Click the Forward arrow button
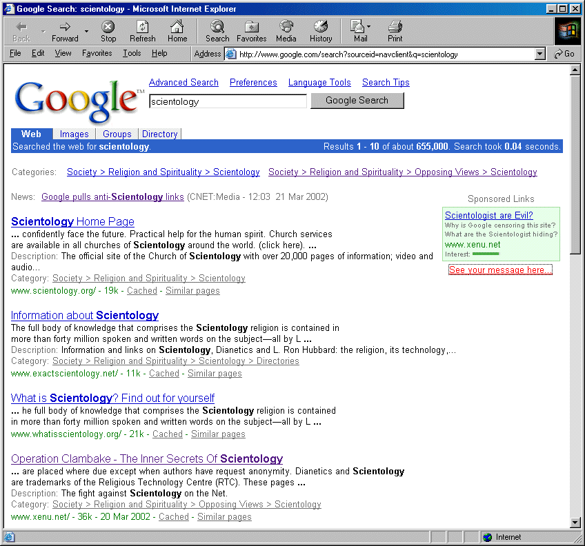The height and width of the screenshot is (546, 585). coord(65,32)
